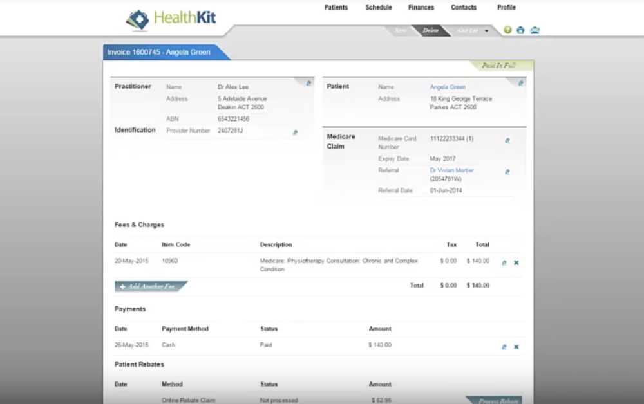
Task: Click the practitioner name Dr Alex Lee
Action: coord(233,87)
